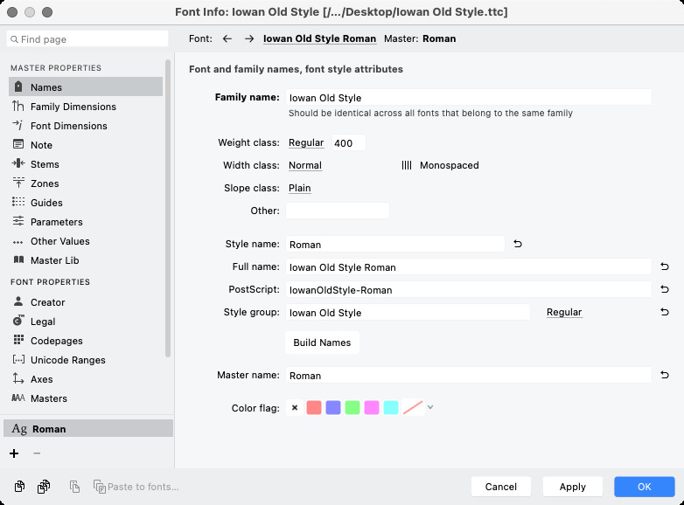Click Paste to fonts button

(136, 487)
